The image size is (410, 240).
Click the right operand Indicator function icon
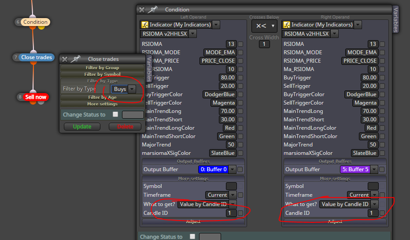coord(287,25)
